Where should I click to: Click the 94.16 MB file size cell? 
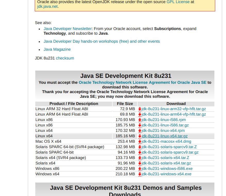pyautogui.click(x=125, y=152)
